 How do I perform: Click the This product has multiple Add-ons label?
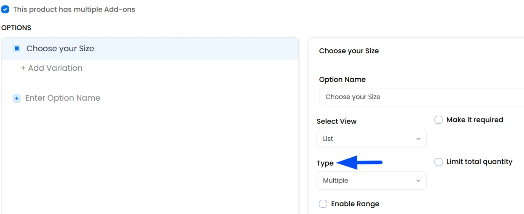point(74,9)
